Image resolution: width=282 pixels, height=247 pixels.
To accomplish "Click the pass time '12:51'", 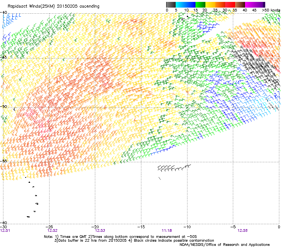I will (5, 231).
